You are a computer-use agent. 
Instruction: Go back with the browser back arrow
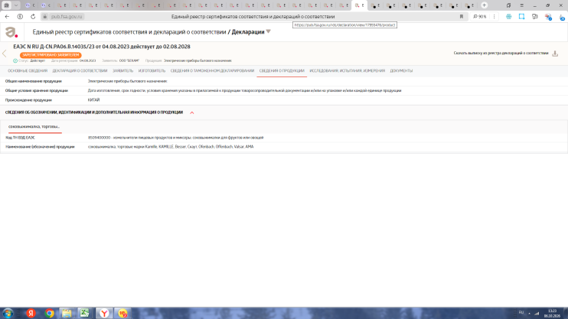pyautogui.click(x=7, y=17)
